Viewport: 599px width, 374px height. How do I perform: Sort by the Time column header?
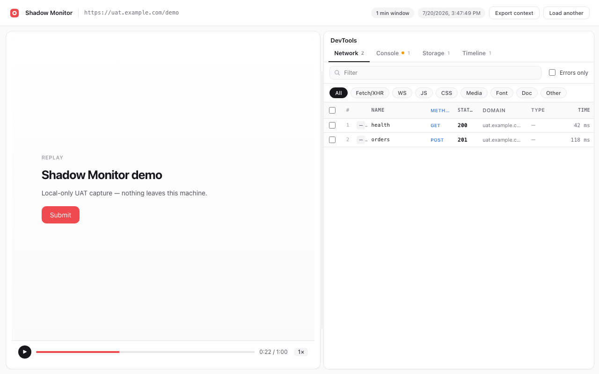tap(584, 110)
